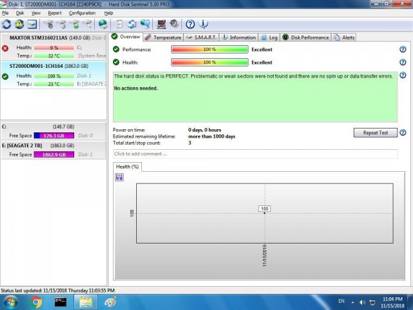Click the refresh icon in the toolbar
This screenshot has height=310, width=413.
click(x=7, y=25)
